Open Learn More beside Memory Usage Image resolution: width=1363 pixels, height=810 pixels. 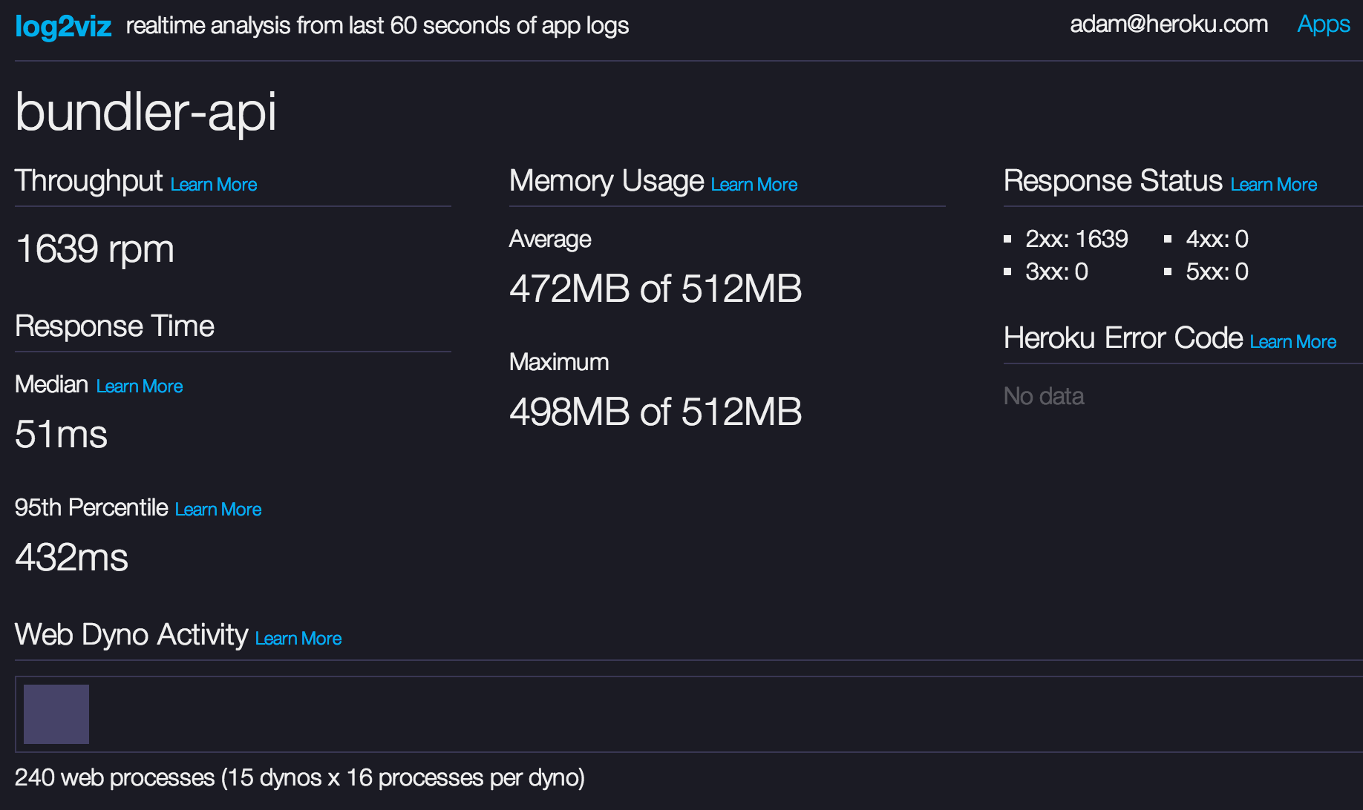pos(754,185)
